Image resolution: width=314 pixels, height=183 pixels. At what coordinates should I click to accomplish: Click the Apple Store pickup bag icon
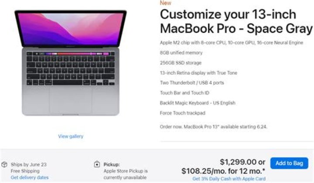coord(97,164)
